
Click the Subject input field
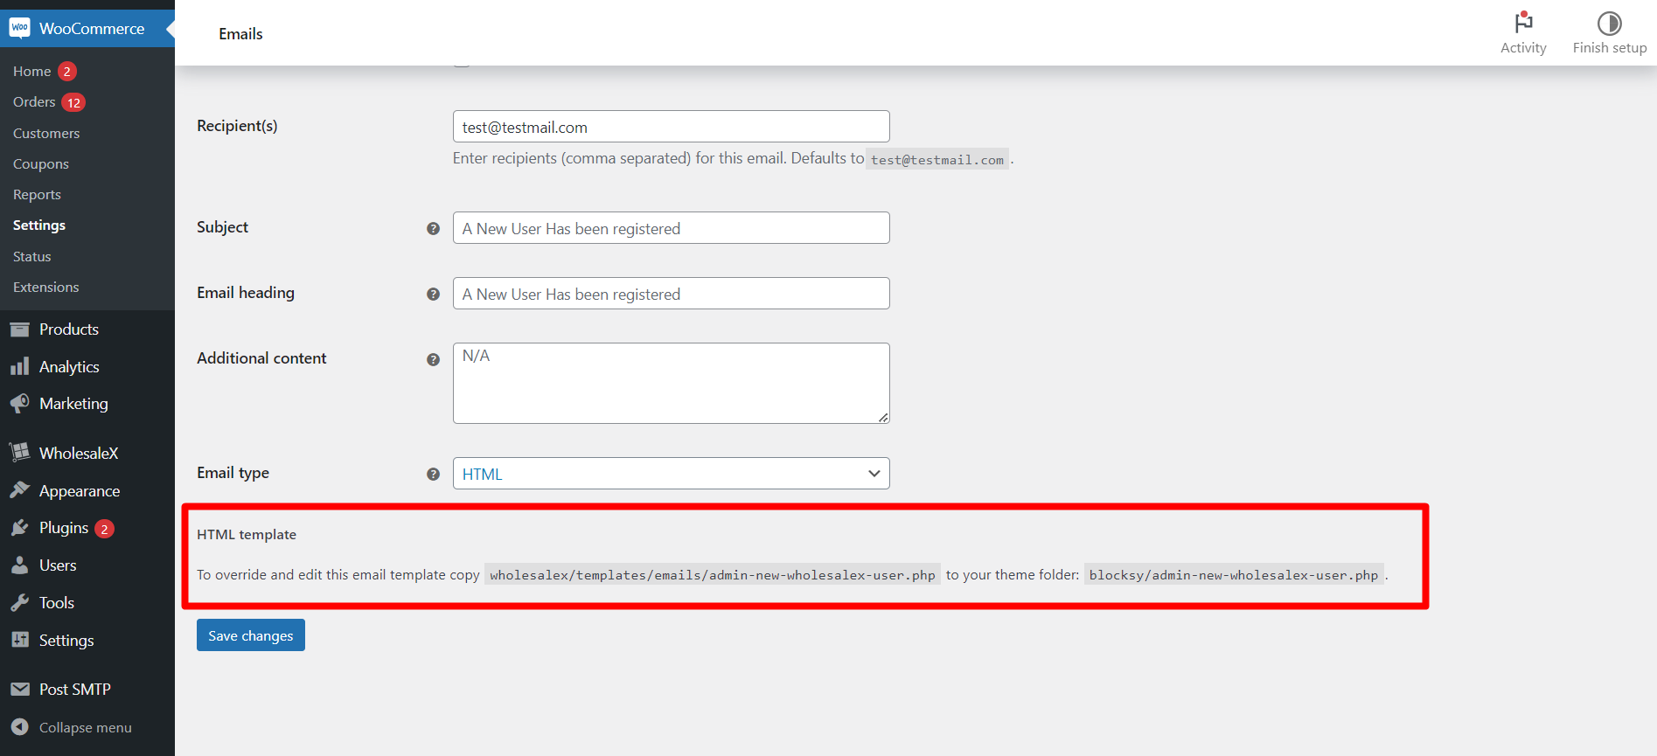coord(671,228)
